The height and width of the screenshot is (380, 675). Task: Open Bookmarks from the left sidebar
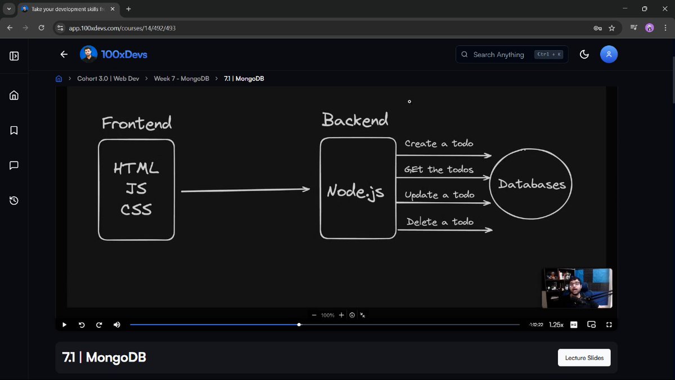click(14, 131)
